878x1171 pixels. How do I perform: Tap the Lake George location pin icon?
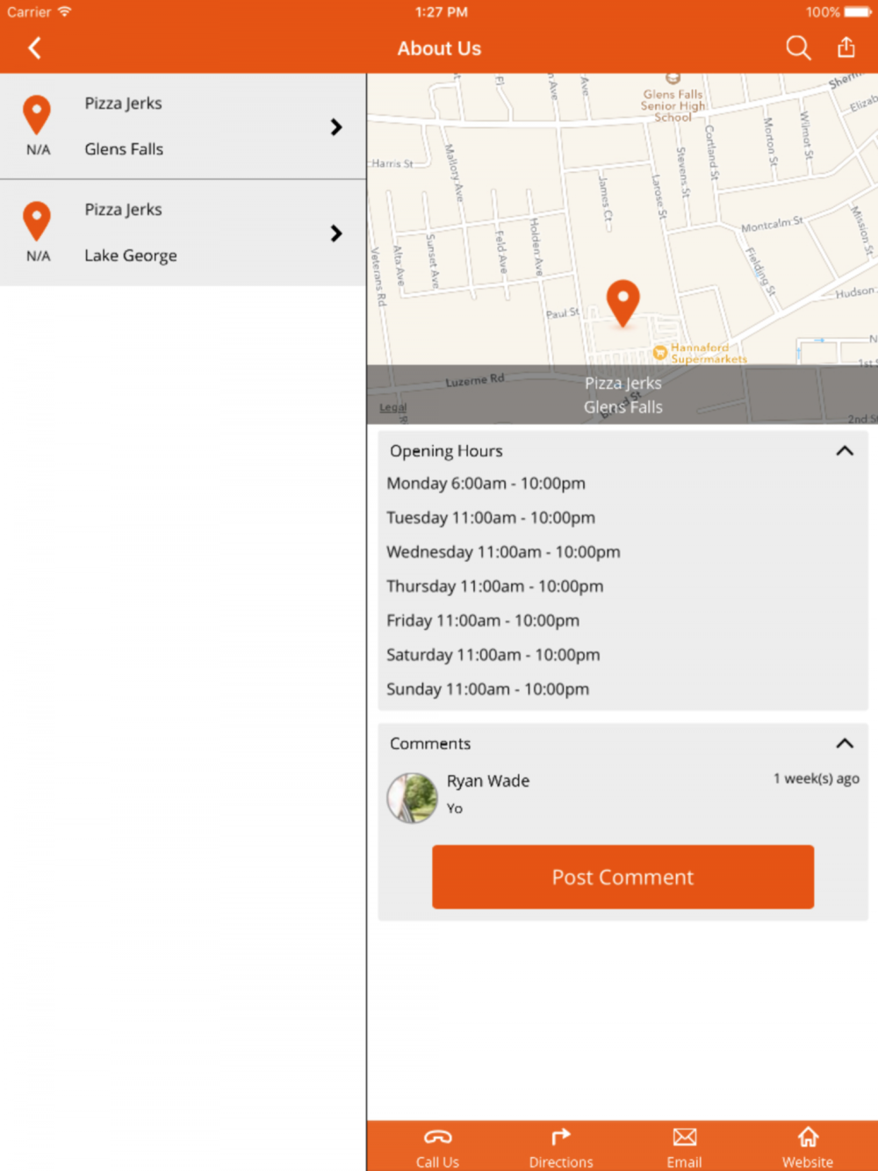(x=37, y=221)
